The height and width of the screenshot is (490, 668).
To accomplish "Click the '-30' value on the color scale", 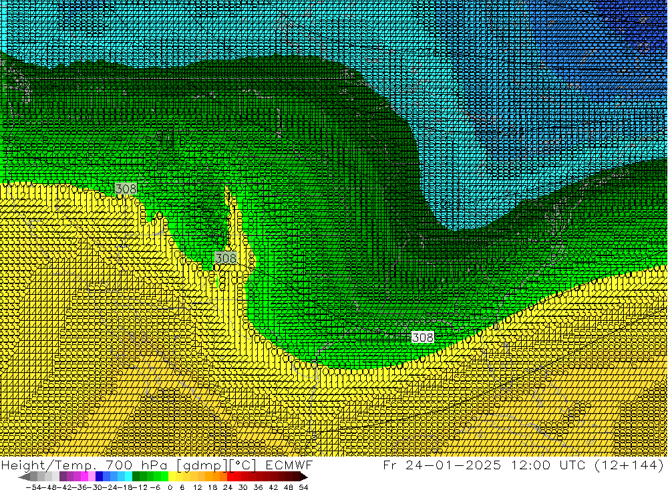I will point(94,487).
